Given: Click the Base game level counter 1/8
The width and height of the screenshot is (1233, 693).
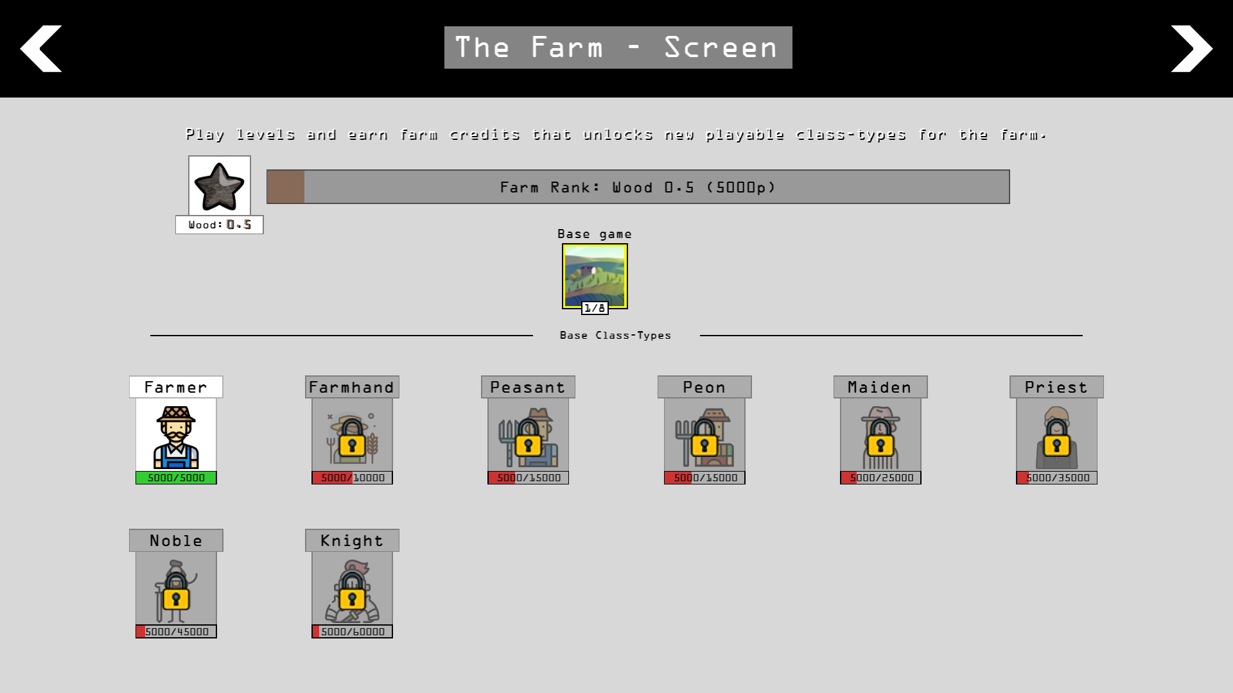Looking at the screenshot, I should tap(595, 307).
